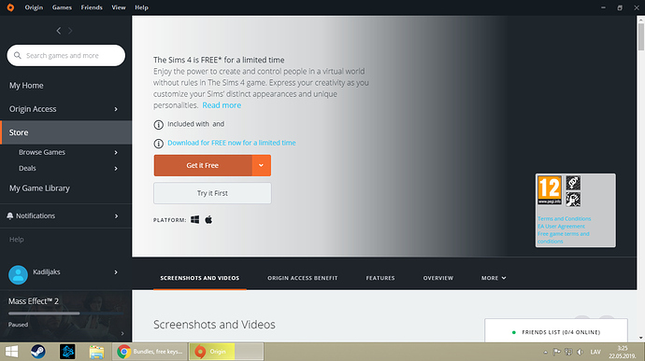
Task: Click the network icon in system tray
Action: pyautogui.click(x=568, y=352)
